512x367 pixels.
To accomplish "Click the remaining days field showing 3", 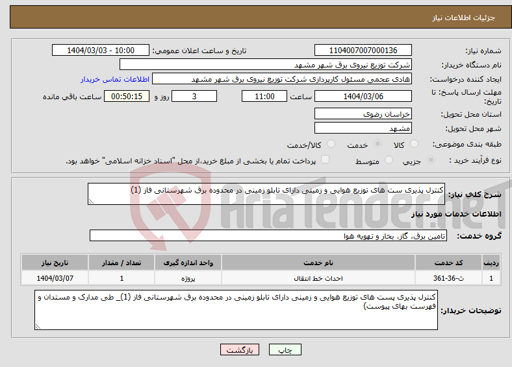I will tap(194, 96).
